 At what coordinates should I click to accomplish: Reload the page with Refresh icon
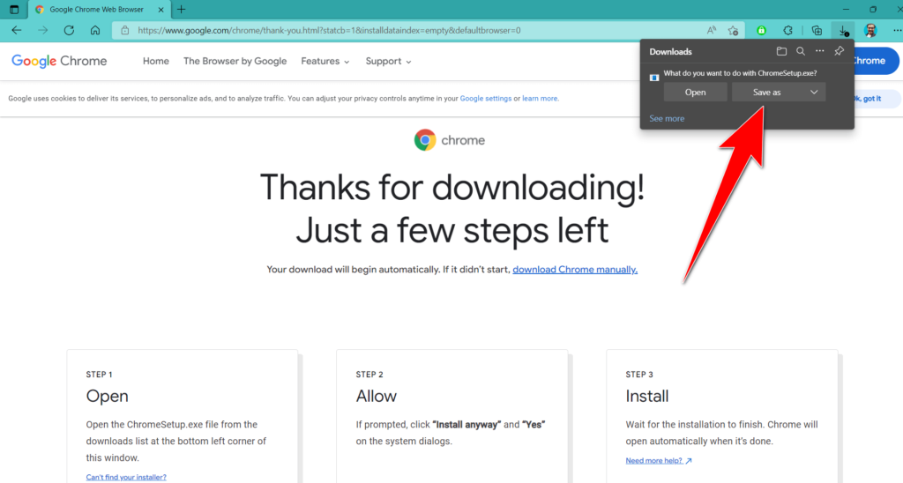pyautogui.click(x=69, y=31)
